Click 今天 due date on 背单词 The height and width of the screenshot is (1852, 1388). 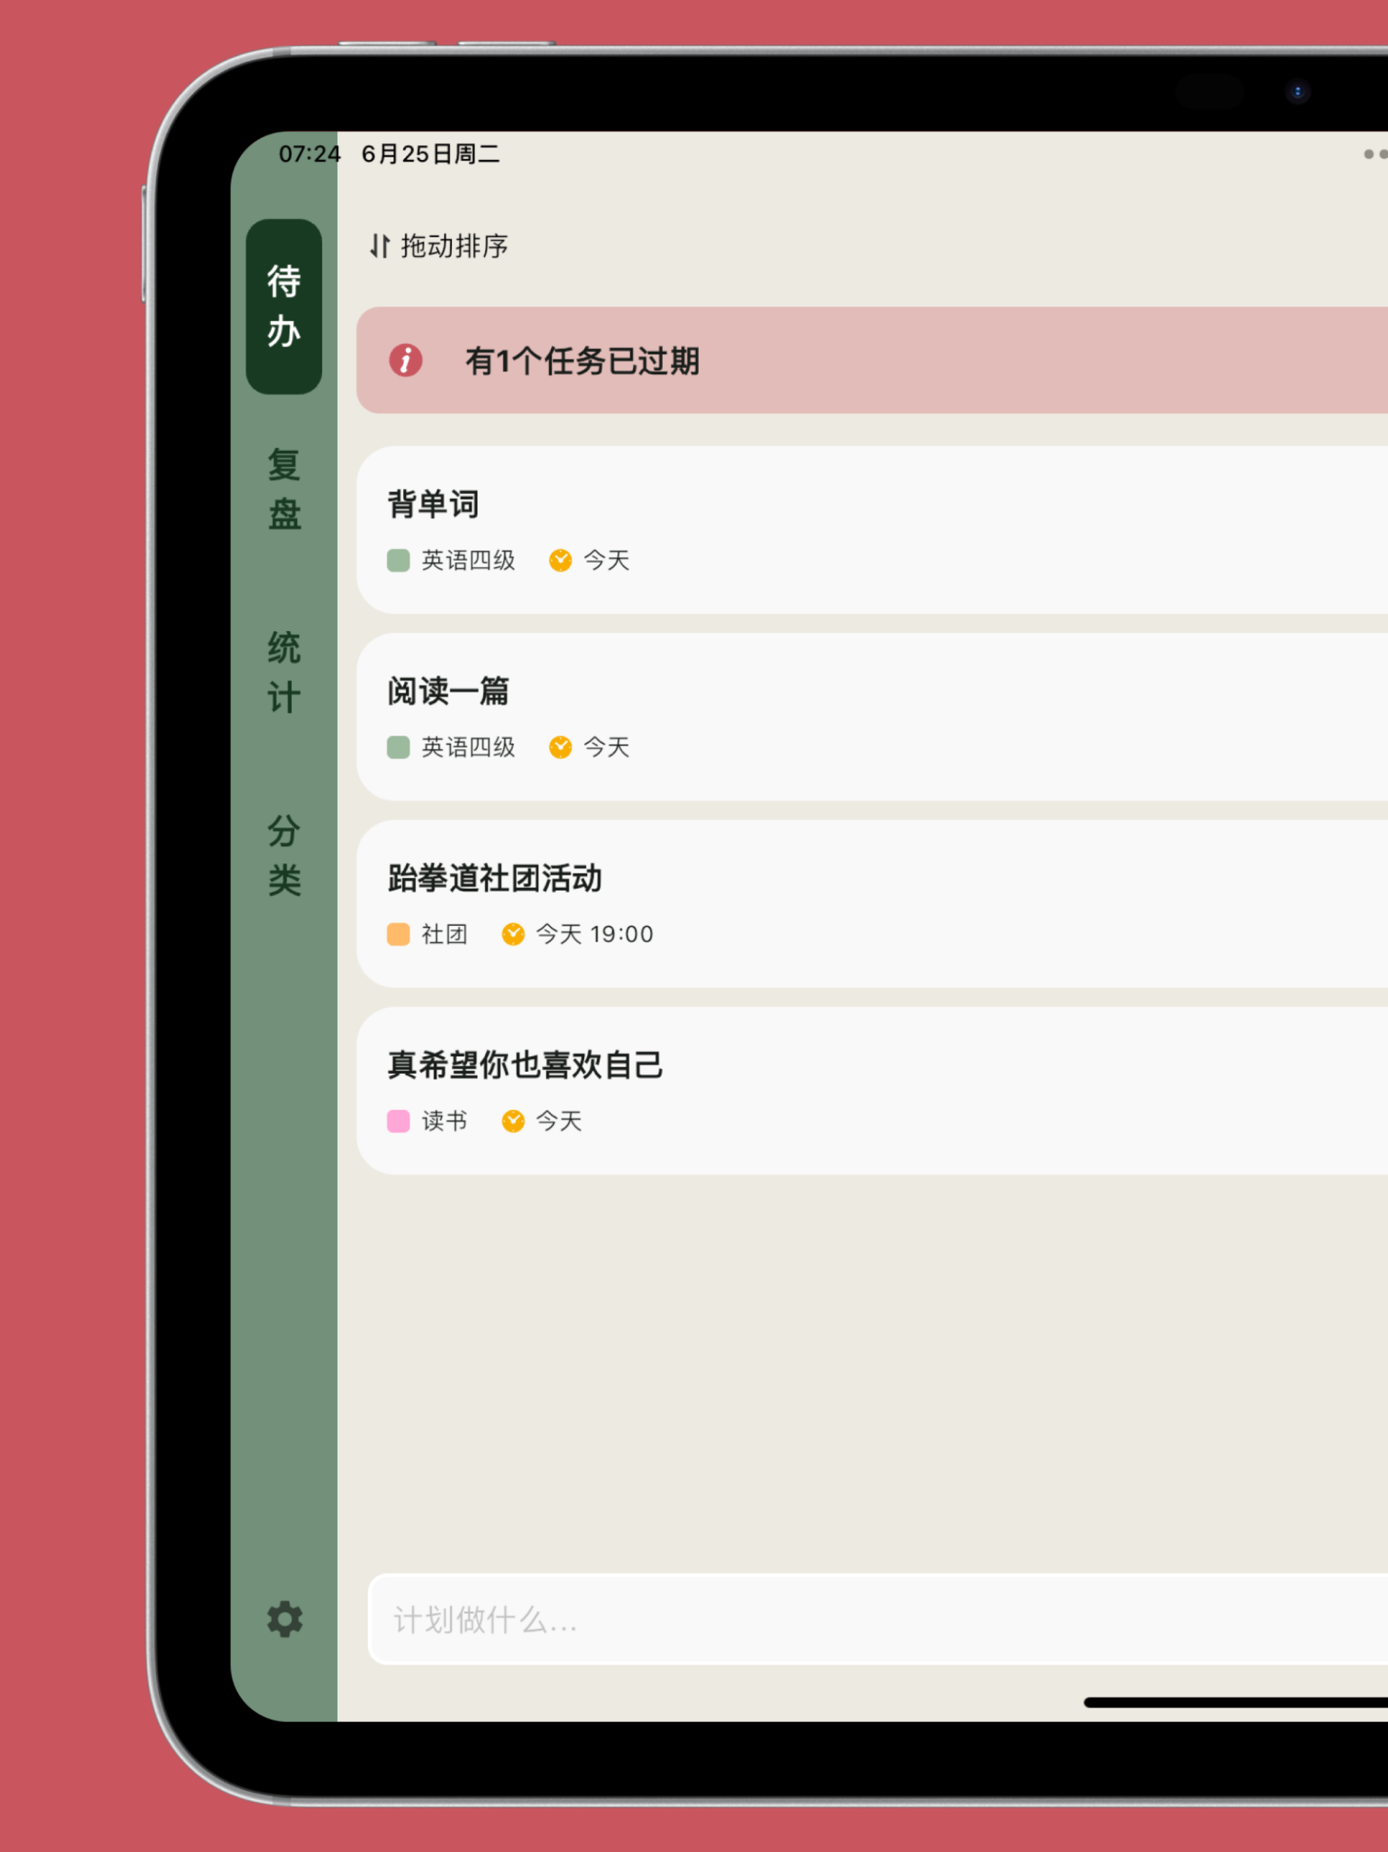[606, 560]
